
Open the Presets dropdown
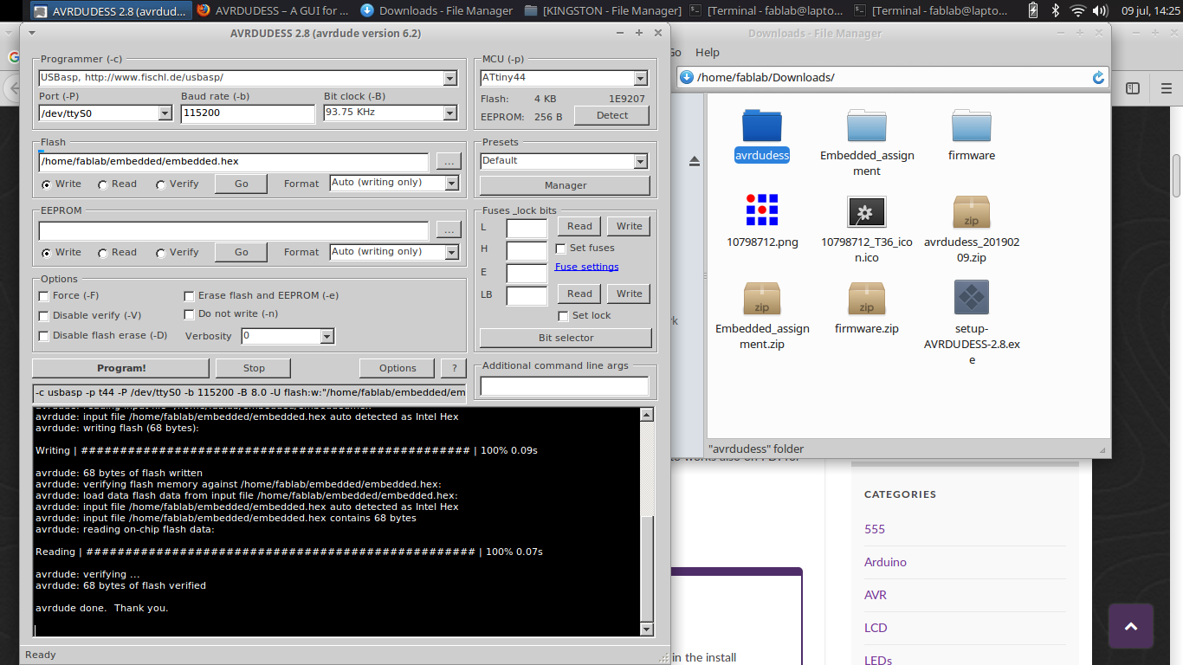pyautogui.click(x=640, y=161)
